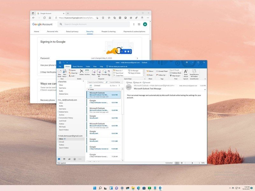Click the Reply icon in the Respond group
255x191 pixels.
click(93, 72)
